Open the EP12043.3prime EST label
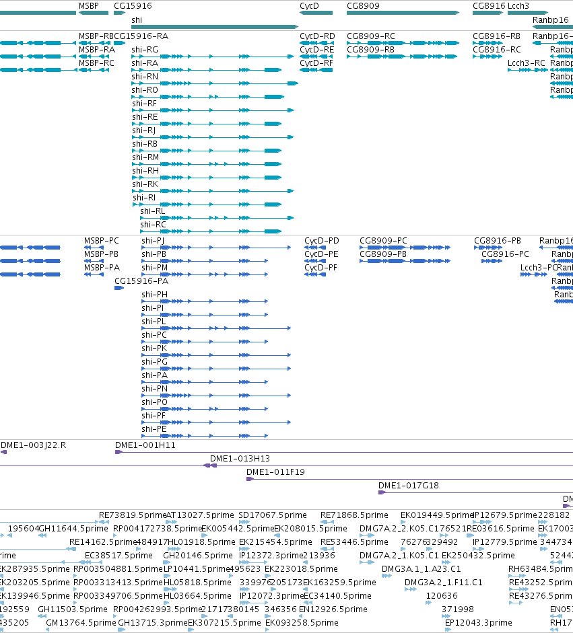The image size is (573, 633). (479, 623)
